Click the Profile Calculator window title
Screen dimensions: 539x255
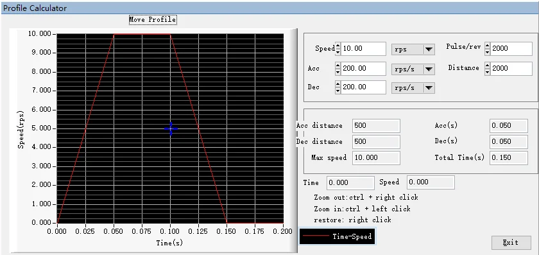point(35,8)
